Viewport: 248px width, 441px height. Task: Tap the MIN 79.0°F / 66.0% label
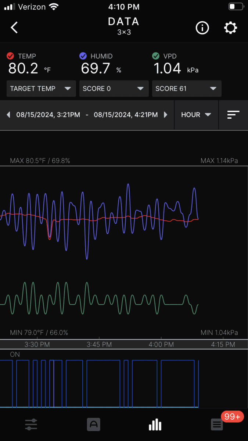click(39, 333)
